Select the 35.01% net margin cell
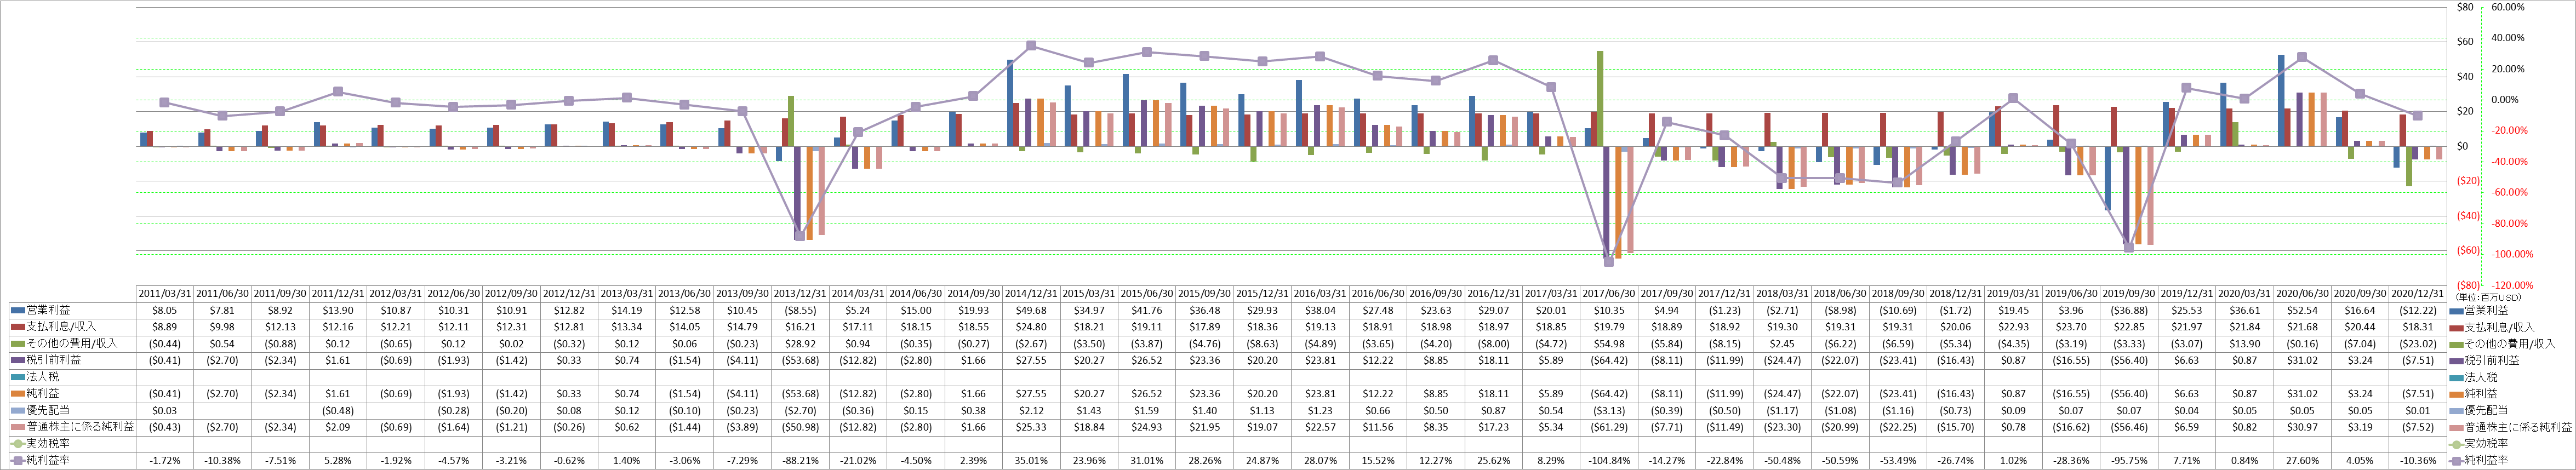This screenshot has width=2576, height=470. tap(1031, 460)
